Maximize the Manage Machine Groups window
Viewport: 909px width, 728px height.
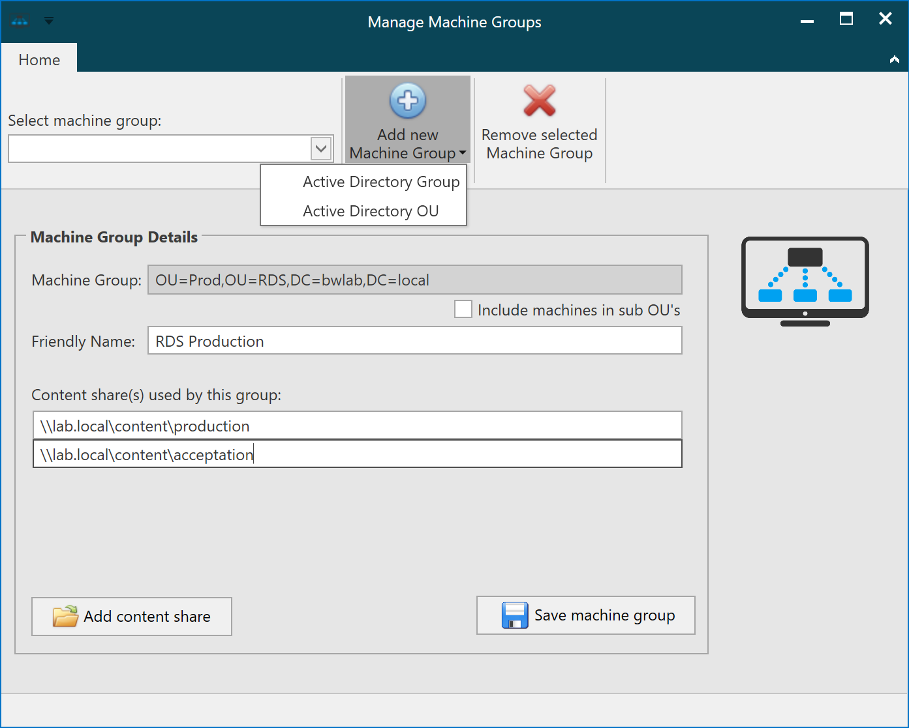[x=846, y=19]
